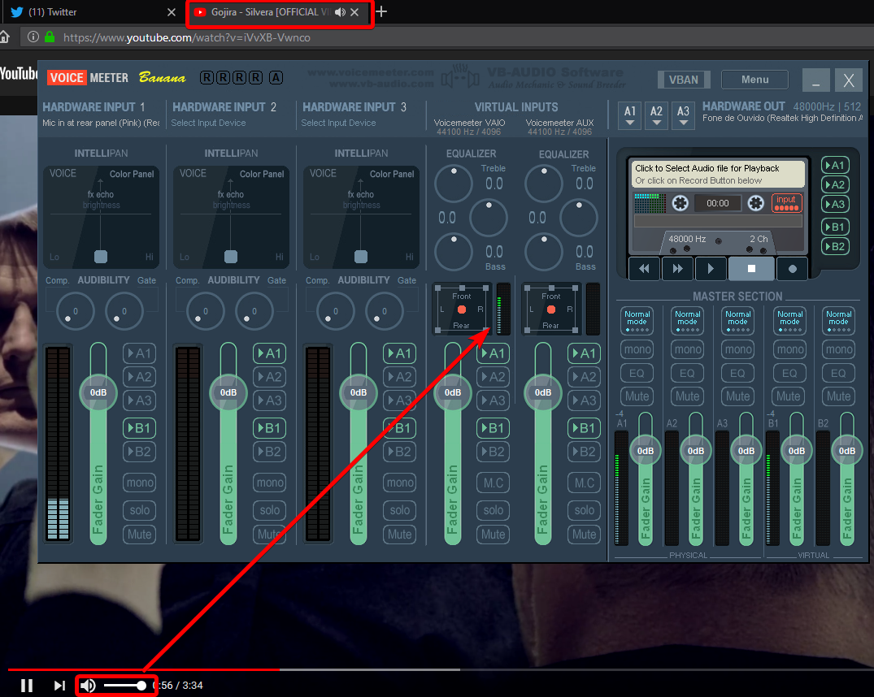Viewport: 874px width, 697px height.
Task: Route cassette playback to B2
Action: click(x=835, y=246)
